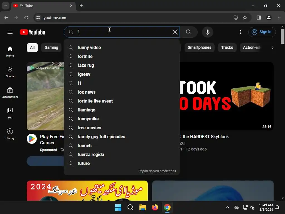
Task: Go back in browser history
Action: click(6, 18)
